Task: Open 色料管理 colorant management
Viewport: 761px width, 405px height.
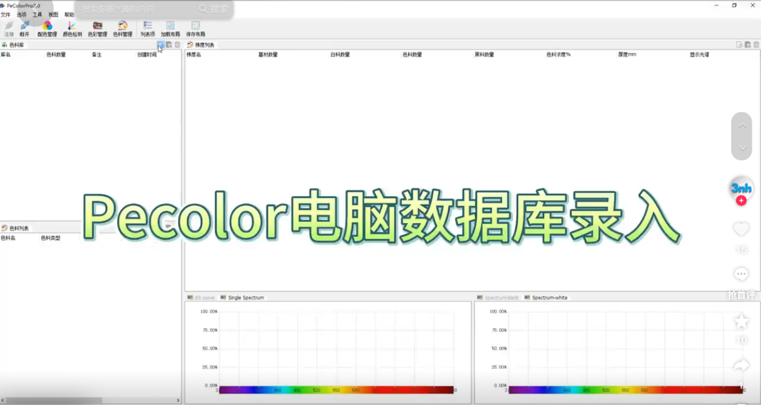Action: [123, 29]
